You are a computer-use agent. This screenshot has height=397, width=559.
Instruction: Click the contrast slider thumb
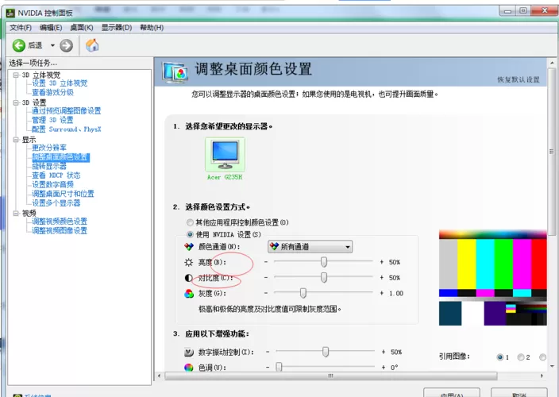tap(324, 277)
